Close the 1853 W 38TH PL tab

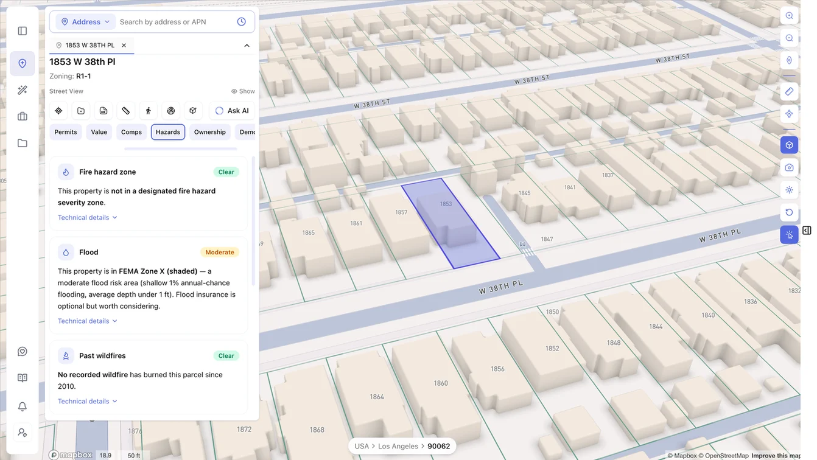click(124, 45)
